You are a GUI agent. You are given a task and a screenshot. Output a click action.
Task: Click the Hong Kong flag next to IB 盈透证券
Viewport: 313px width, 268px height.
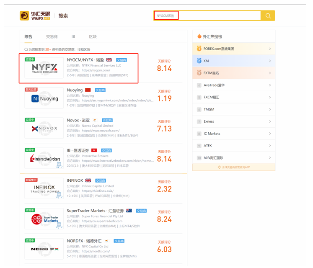pyautogui.click(x=94, y=150)
